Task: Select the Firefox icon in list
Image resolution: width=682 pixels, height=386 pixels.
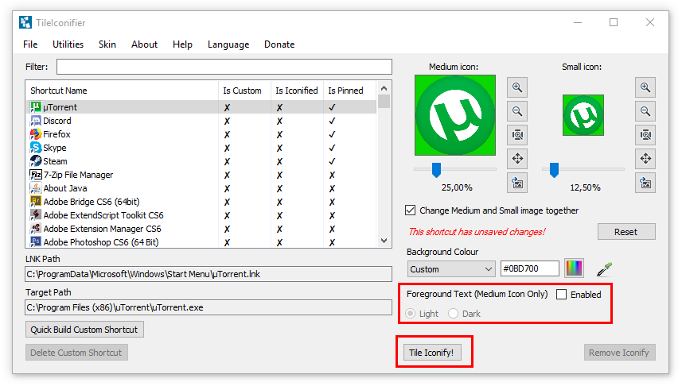Action: pos(36,134)
